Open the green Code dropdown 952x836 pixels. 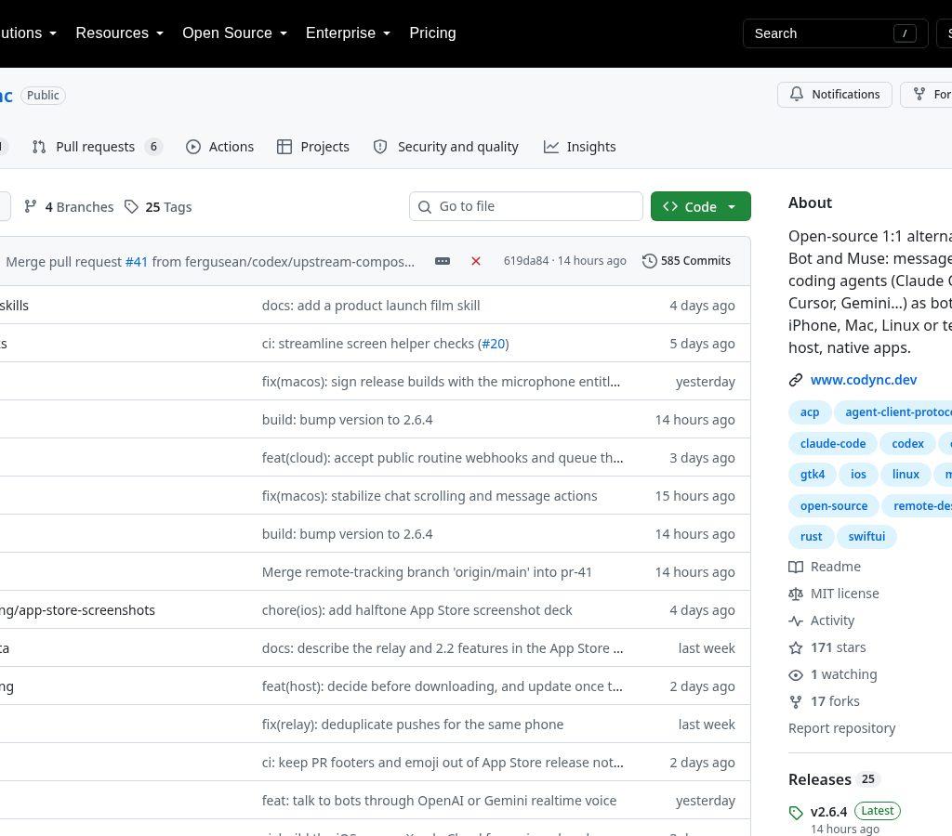[701, 206]
